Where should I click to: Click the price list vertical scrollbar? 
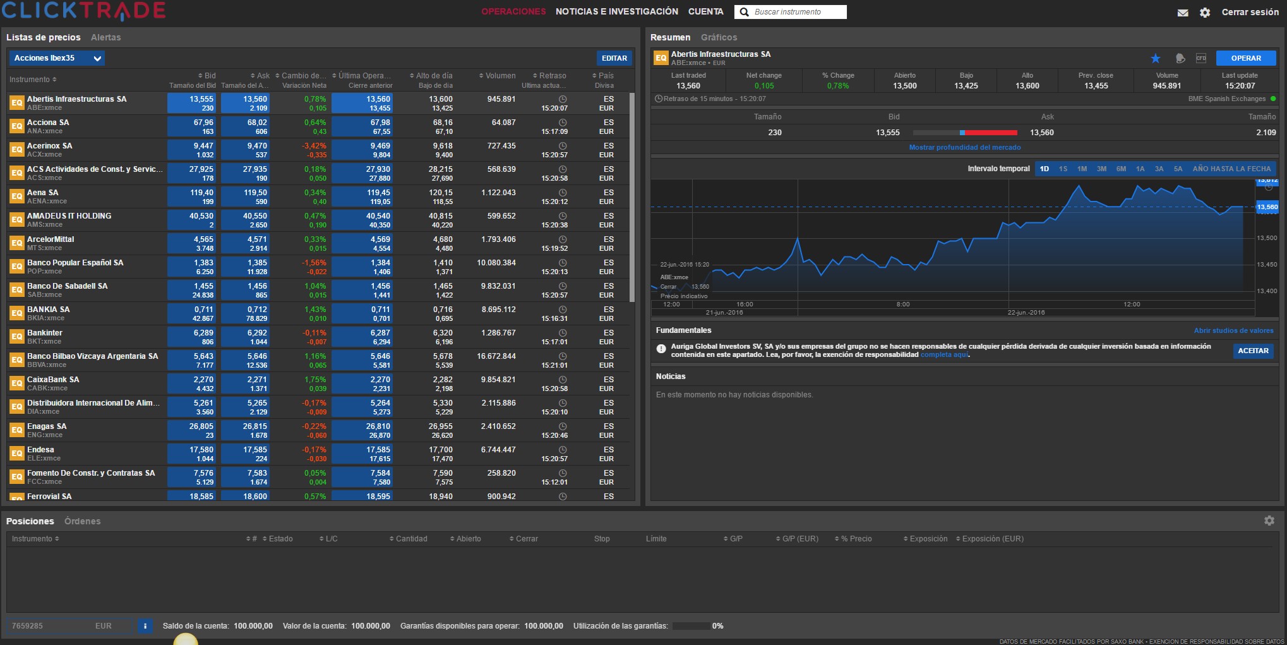pos(632,197)
